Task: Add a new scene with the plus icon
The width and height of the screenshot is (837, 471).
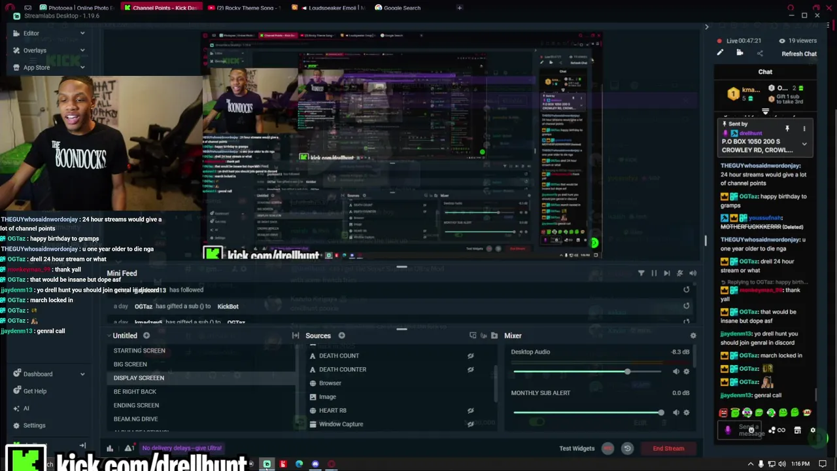Action: [146, 336]
